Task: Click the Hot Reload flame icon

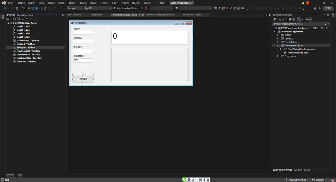Action: tap(146, 8)
